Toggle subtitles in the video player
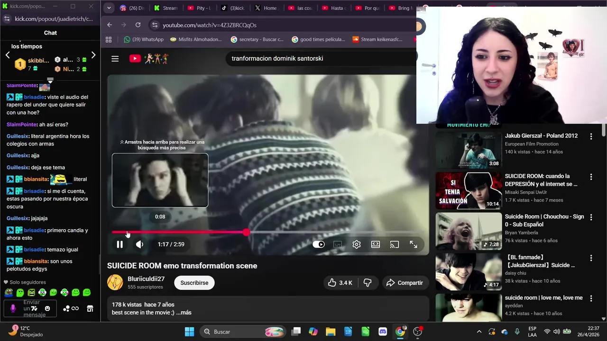The width and height of the screenshot is (607, 341). (x=338, y=244)
